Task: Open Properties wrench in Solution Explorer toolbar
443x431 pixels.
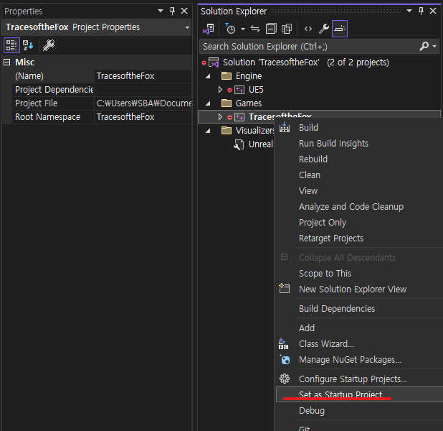Action: pyautogui.click(x=324, y=29)
